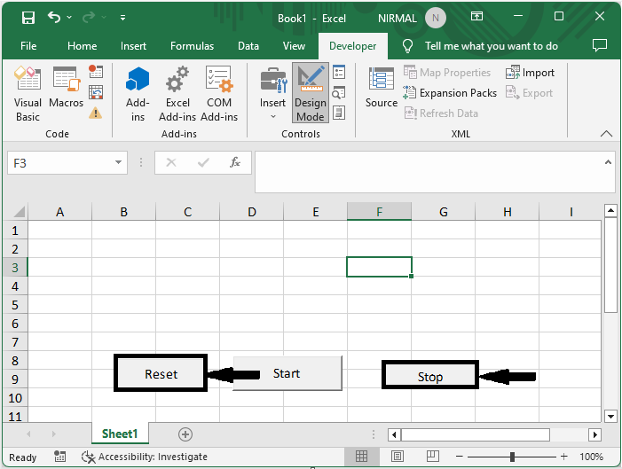This screenshot has height=469, width=622.
Task: Click Import XML data
Action: click(x=530, y=73)
